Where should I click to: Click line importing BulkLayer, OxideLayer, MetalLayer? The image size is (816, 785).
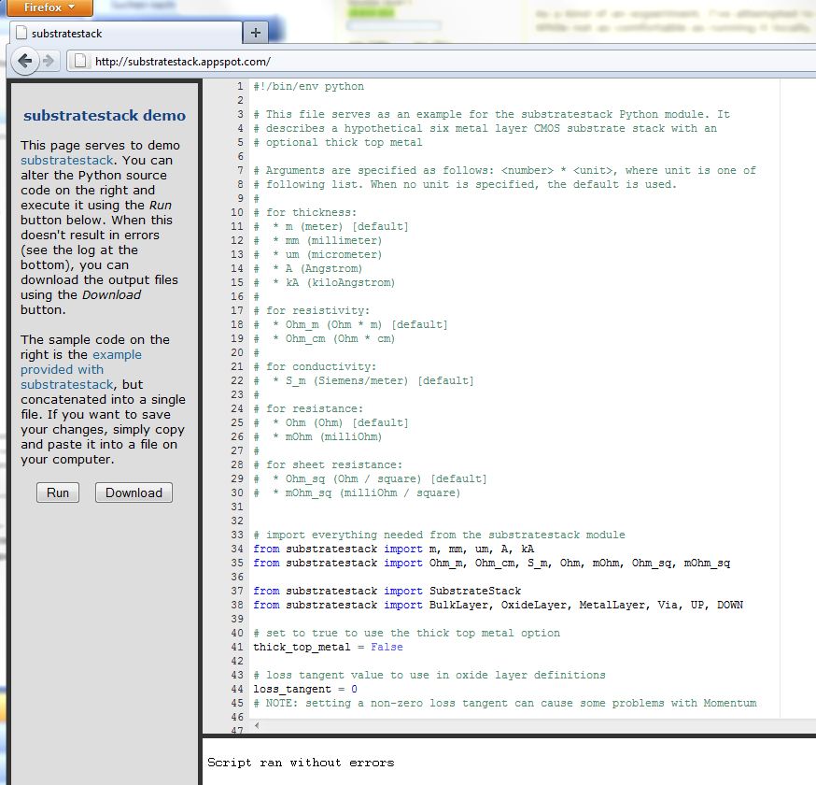point(498,605)
